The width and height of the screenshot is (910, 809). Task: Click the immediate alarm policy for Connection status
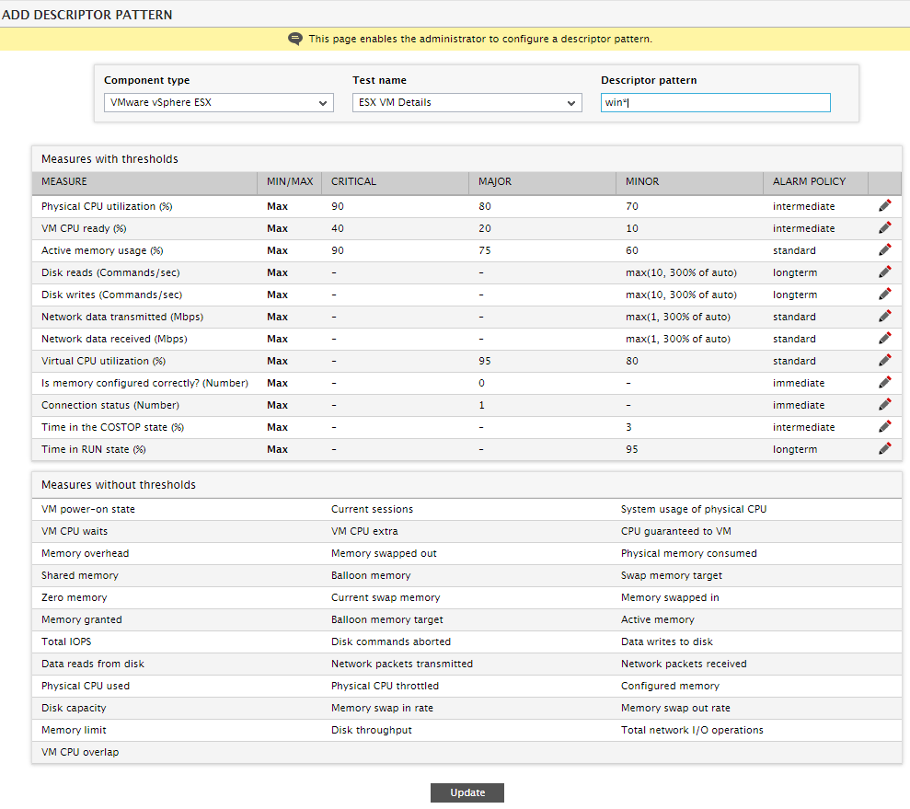(799, 405)
